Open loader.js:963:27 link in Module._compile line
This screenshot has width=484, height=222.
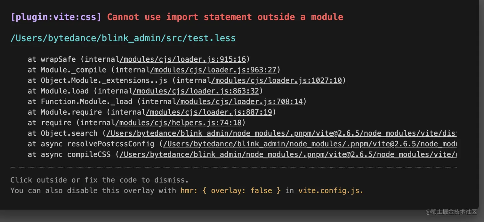[x=213, y=70]
